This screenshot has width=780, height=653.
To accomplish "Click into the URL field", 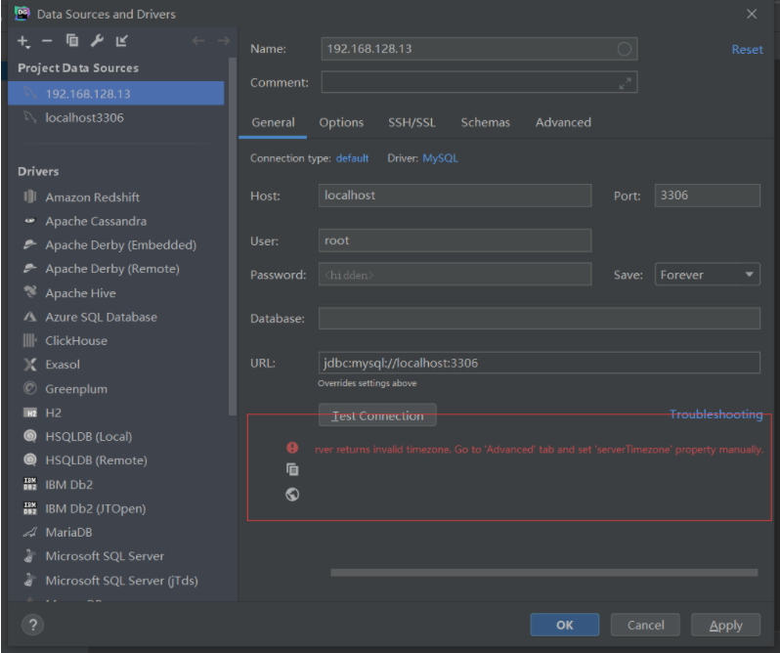I will (x=540, y=363).
